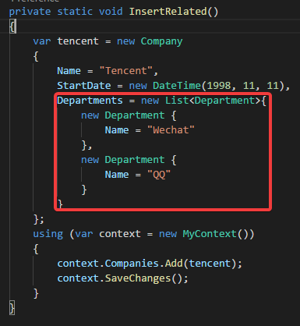Image resolution: width=300 pixels, height=326 pixels.
Task: Click the using keyword
Action: [48, 234]
